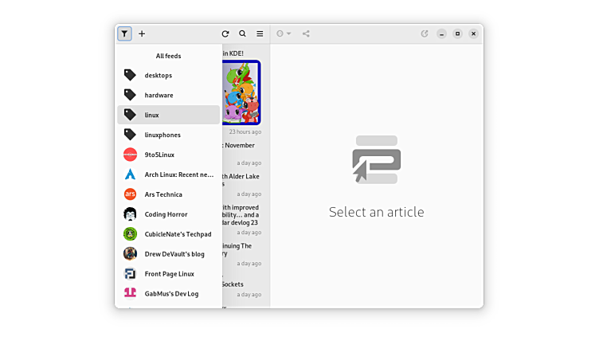
Task: Click the add feed plus icon
Action: pos(142,33)
